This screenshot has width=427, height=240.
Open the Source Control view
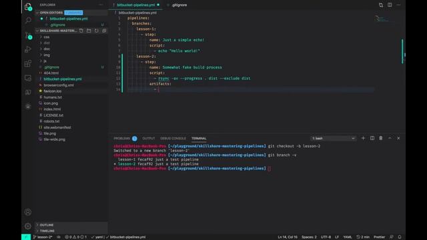pyautogui.click(x=28, y=35)
